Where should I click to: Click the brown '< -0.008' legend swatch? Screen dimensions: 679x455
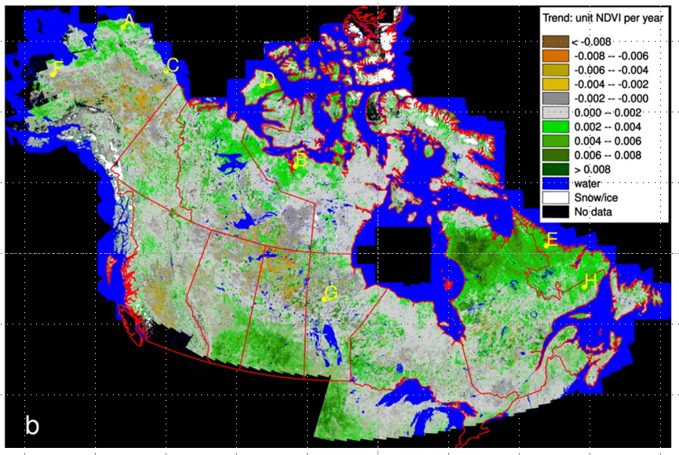click(556, 42)
